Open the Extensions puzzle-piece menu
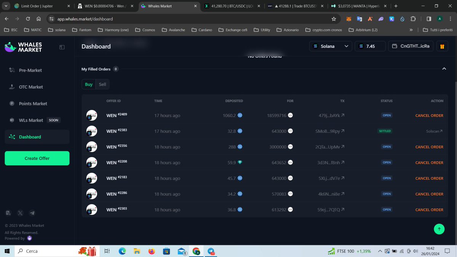Image resolution: width=457 pixels, height=257 pixels. (x=413, y=19)
